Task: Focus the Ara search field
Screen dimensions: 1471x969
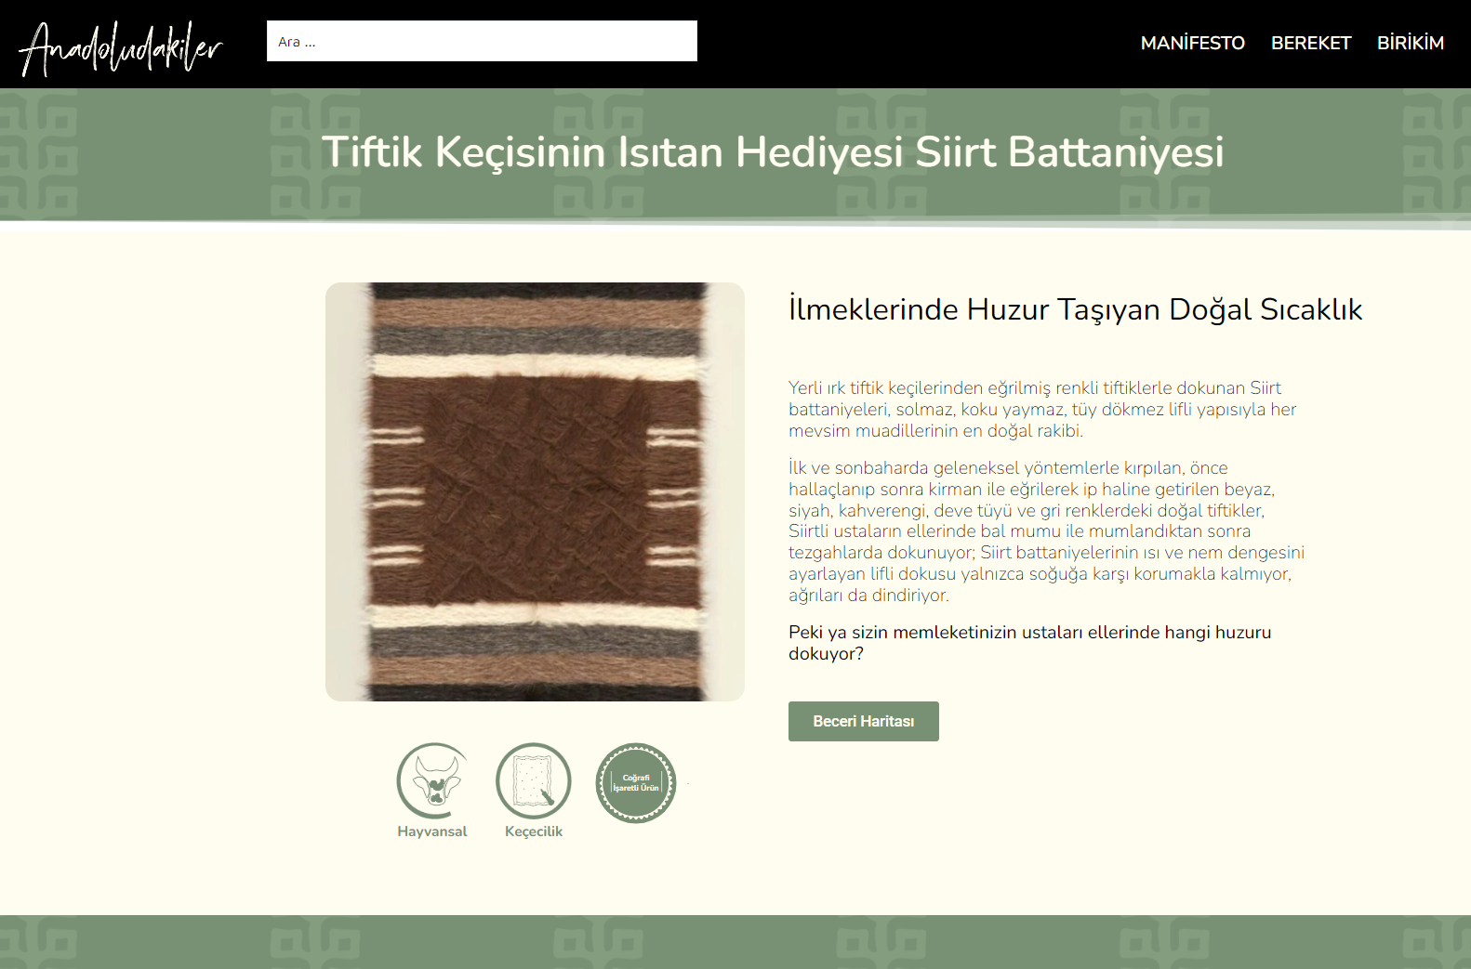Action: 482,41
